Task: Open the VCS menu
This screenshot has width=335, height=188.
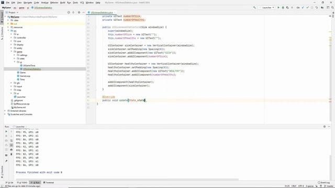Action: [x=82, y=3]
